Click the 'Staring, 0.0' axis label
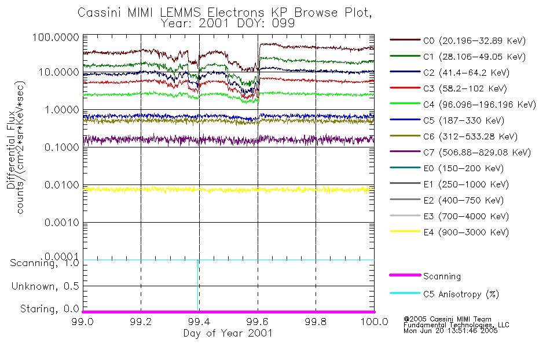The height and width of the screenshot is (347, 550). point(49,309)
